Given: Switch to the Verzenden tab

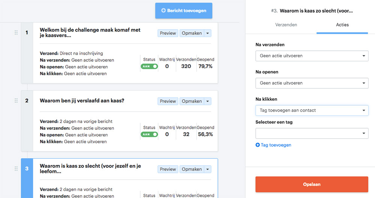Looking at the screenshot, I should tap(286, 25).
